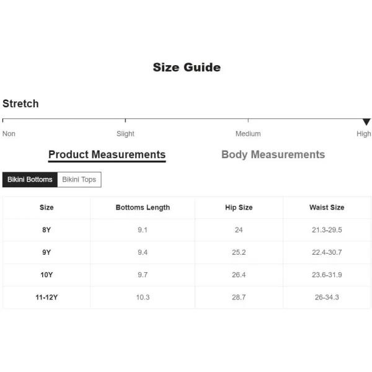Click the Non stretch label
The height and width of the screenshot is (372, 372).
pyautogui.click(x=9, y=134)
